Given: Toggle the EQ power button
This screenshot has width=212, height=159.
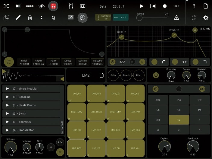Looking at the screenshot, I should (113, 62).
